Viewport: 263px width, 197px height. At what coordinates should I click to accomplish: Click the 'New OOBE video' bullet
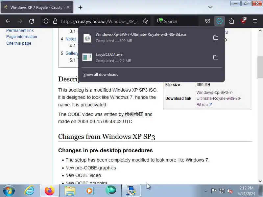coord(83,175)
